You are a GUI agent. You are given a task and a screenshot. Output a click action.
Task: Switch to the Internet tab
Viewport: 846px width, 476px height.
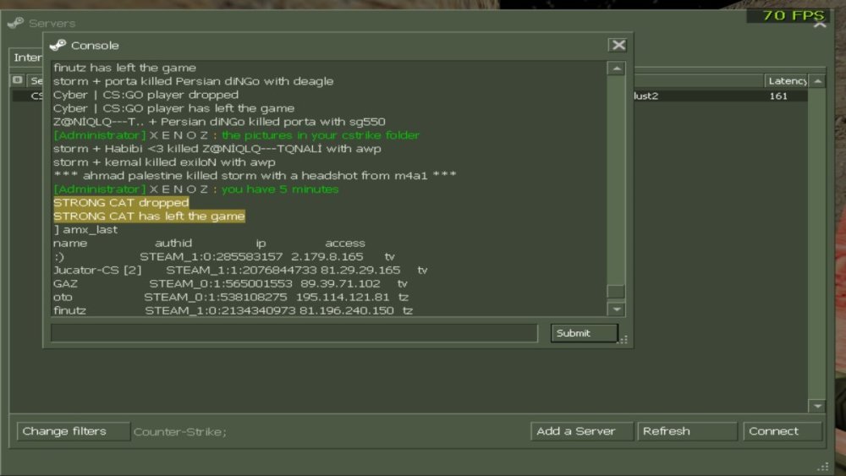click(27, 57)
